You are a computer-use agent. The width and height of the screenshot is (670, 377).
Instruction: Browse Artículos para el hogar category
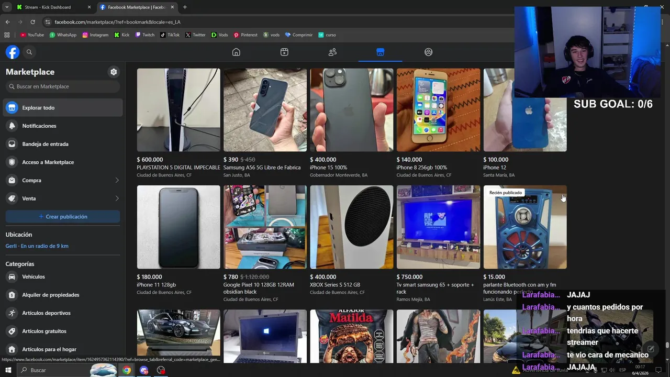(63, 349)
